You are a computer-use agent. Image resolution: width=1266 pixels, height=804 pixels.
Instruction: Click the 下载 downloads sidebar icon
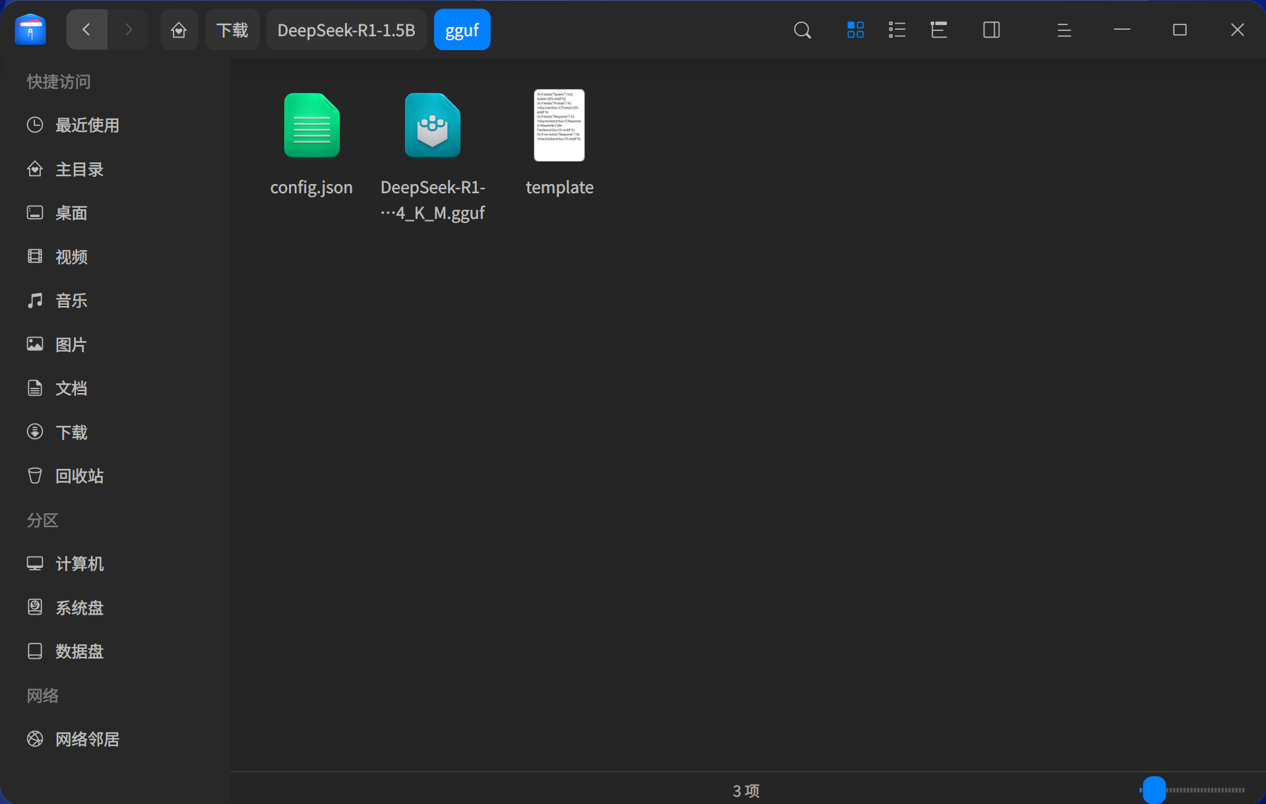point(35,432)
